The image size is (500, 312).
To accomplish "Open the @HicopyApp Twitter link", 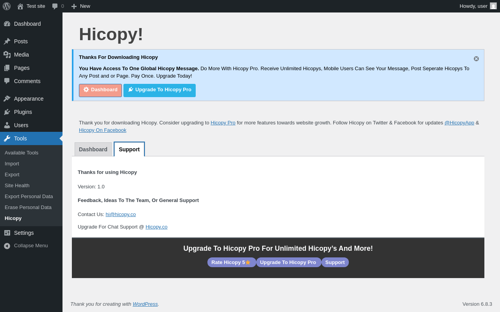I will pyautogui.click(x=459, y=122).
